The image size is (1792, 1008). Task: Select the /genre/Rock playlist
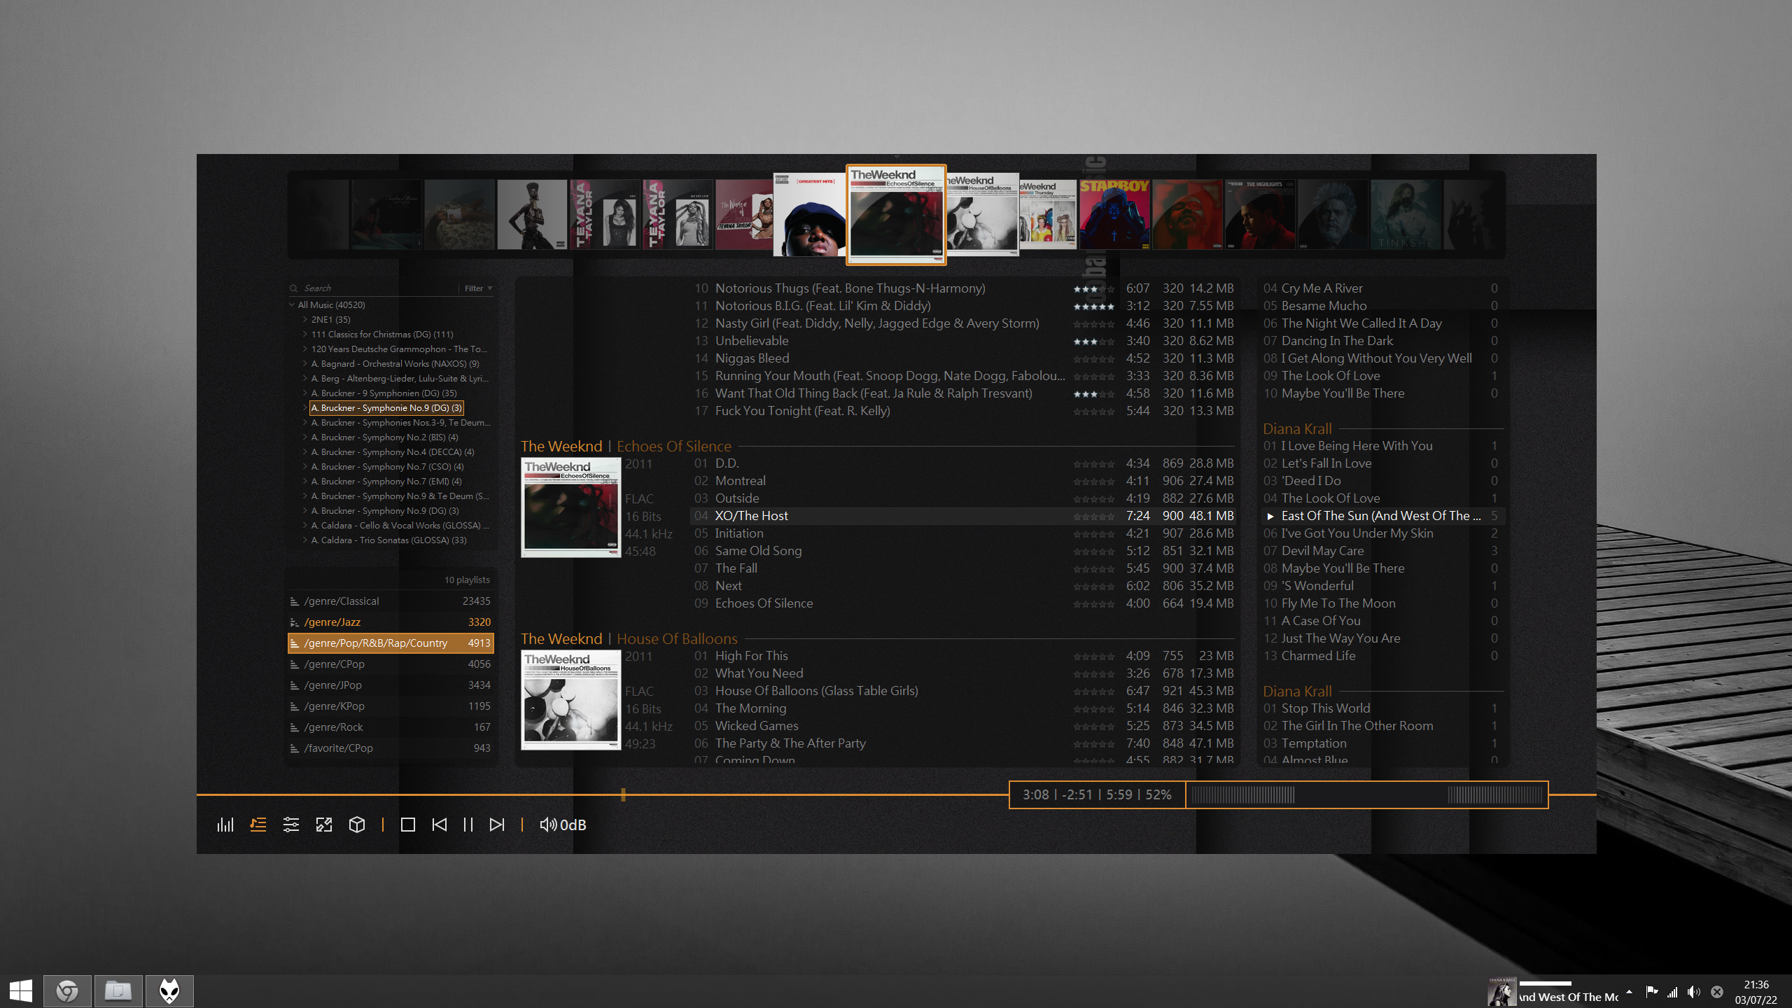click(x=391, y=727)
